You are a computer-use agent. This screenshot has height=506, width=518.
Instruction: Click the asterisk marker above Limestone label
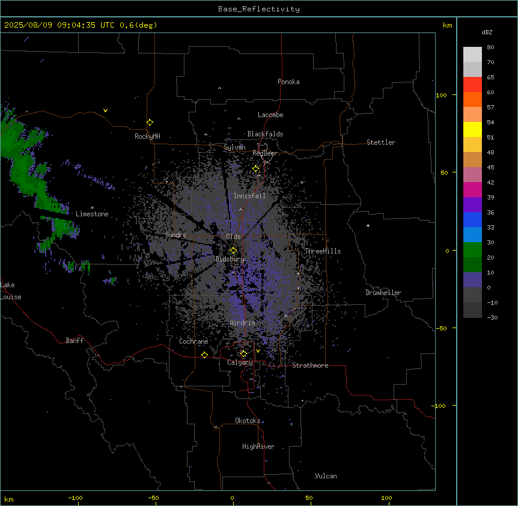tap(92, 207)
